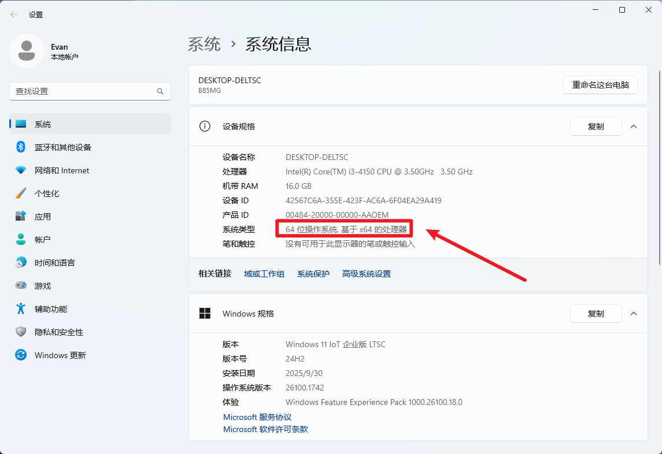This screenshot has height=454, width=662.
Task: Select the Bluetooth and other devices icon
Action: (21, 147)
